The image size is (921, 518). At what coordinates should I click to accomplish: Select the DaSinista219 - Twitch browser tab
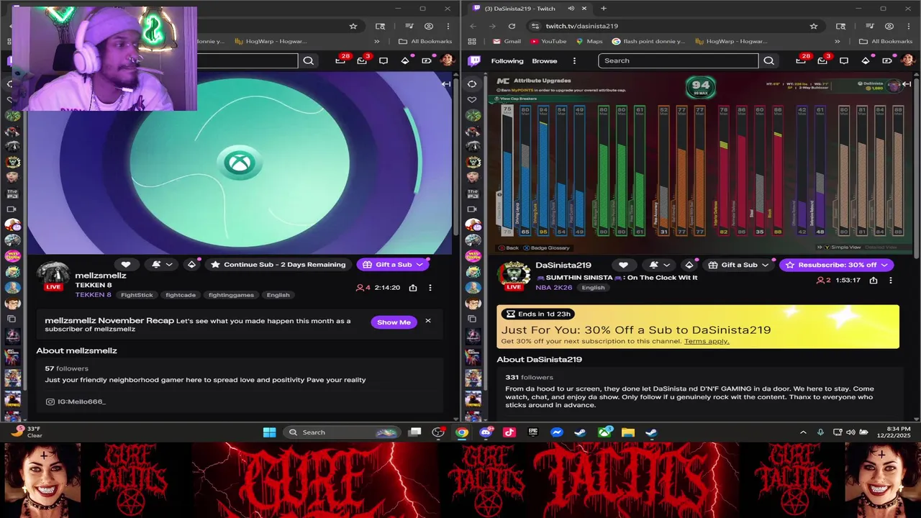[x=530, y=9]
